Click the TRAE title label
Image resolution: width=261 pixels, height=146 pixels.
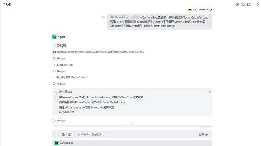tap(7, 5)
